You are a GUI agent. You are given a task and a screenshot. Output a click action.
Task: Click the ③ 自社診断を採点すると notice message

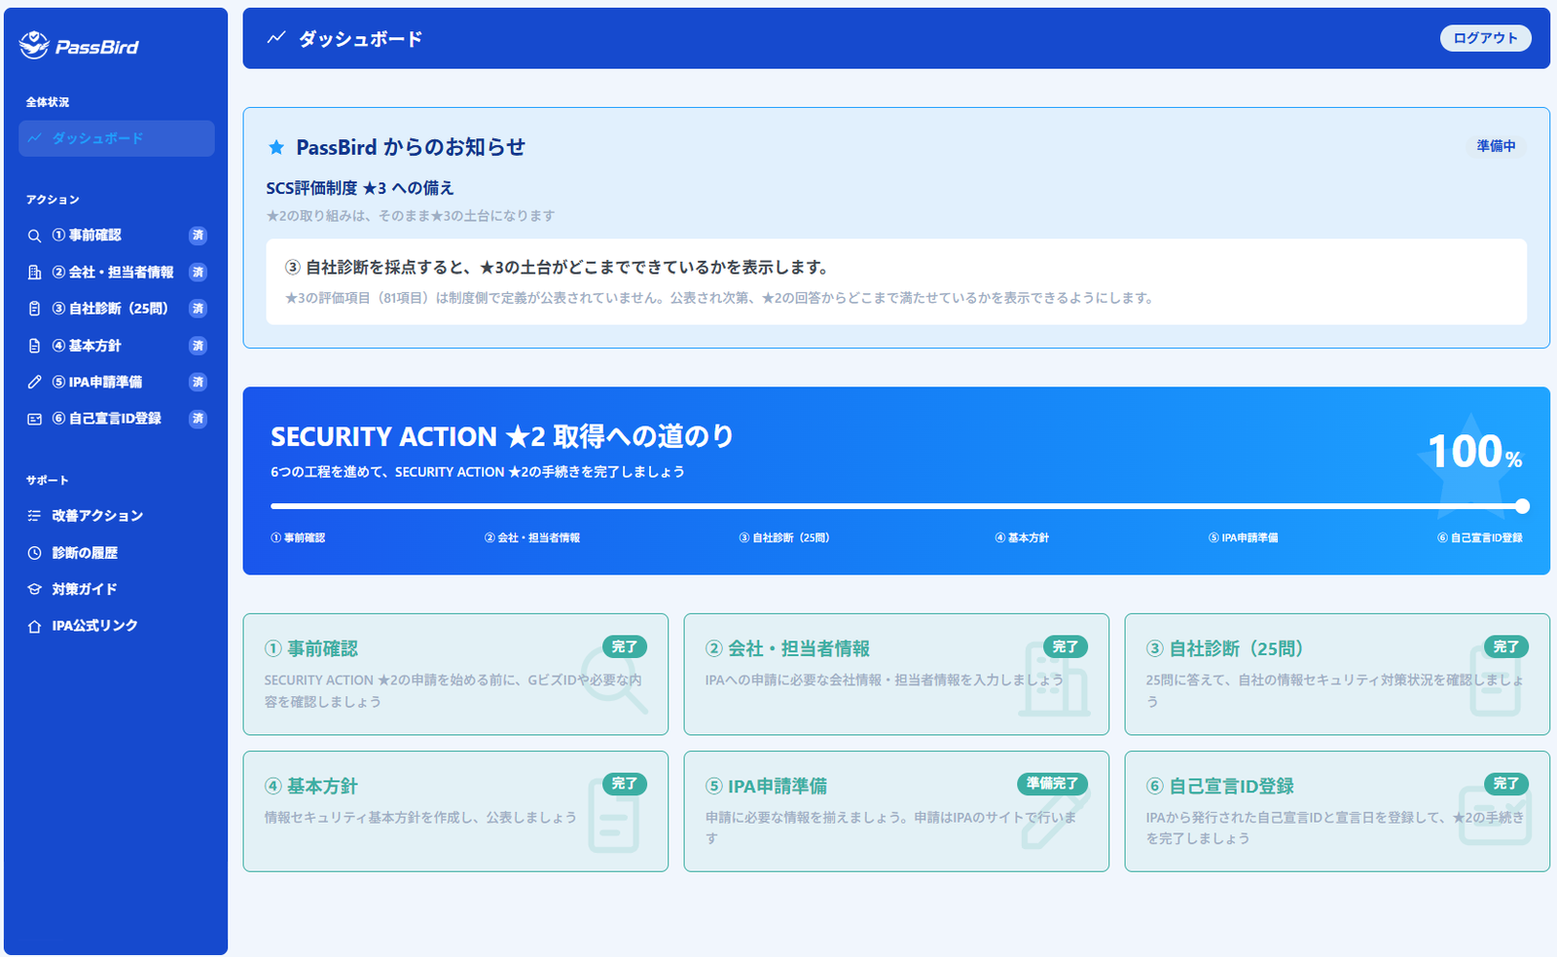point(557,267)
